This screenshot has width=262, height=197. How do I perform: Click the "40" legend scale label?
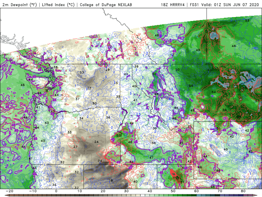tap(150, 191)
